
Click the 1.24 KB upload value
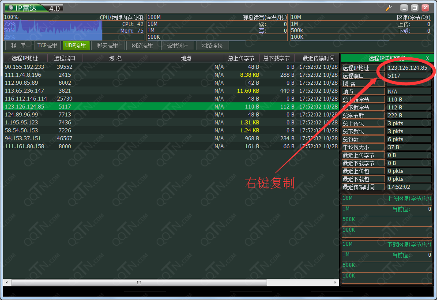pyautogui.click(x=249, y=130)
